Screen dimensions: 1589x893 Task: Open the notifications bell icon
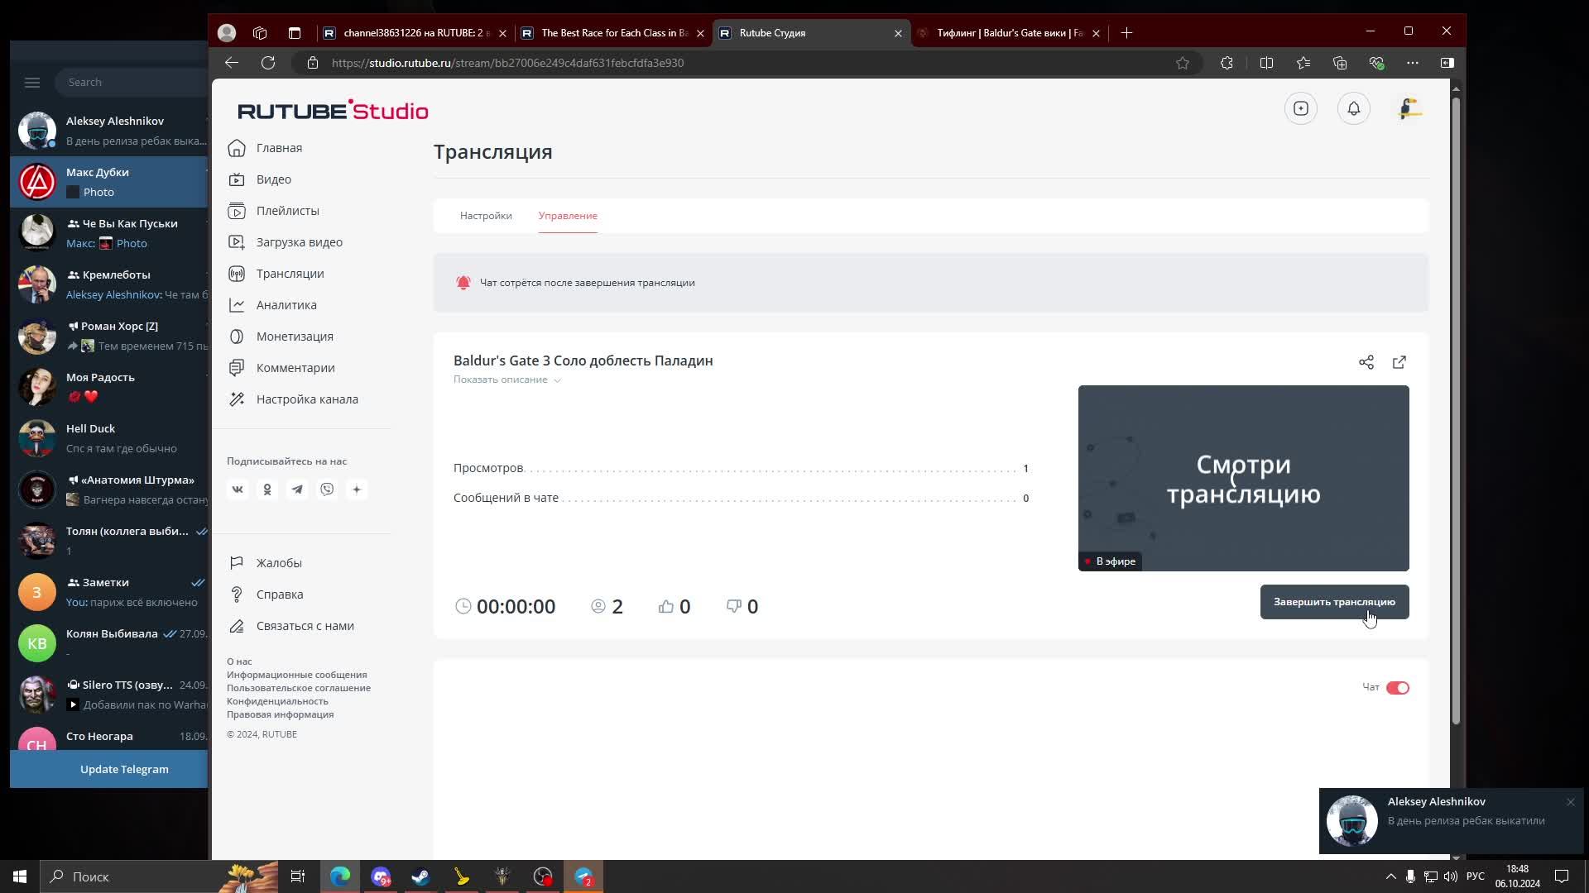[x=1353, y=108]
